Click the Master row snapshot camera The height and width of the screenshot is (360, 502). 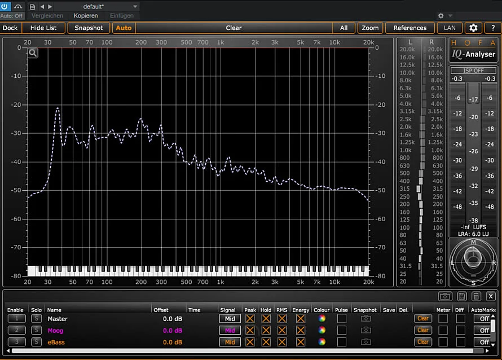click(366, 319)
